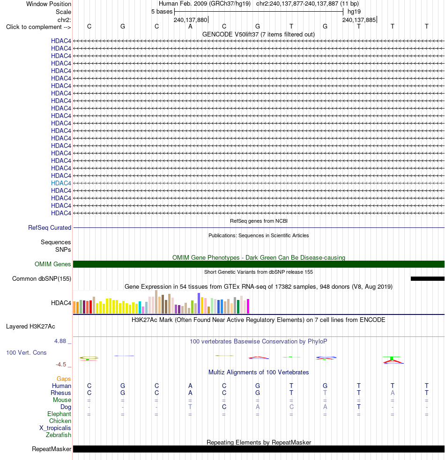Viewport: 445px width, 460px height.
Task: Open 'Short Genetic Variants from dbSNP release 155' title
Action: point(259,272)
